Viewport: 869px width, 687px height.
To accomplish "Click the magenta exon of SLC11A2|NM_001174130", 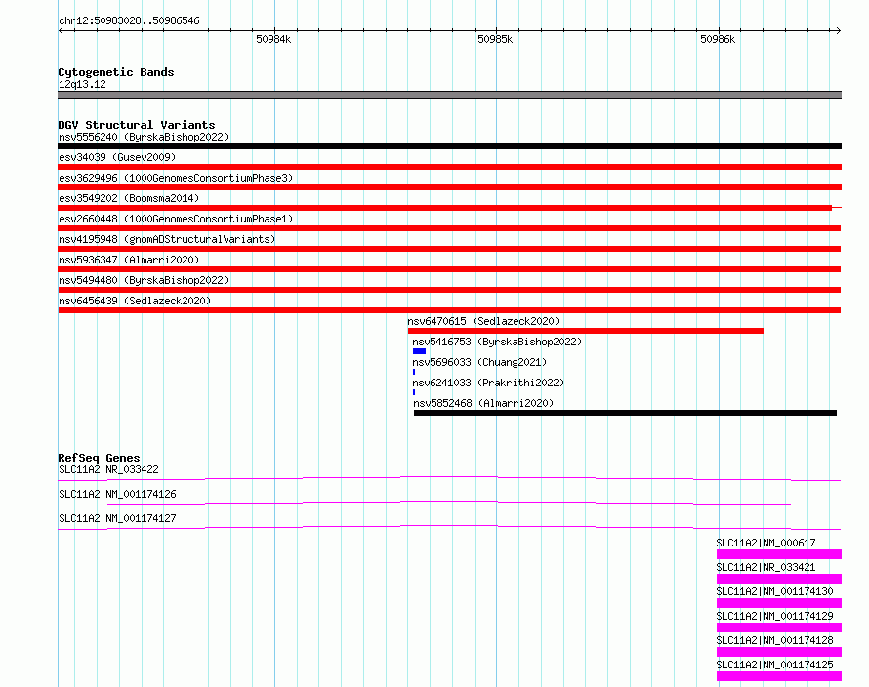I will tap(778, 603).
